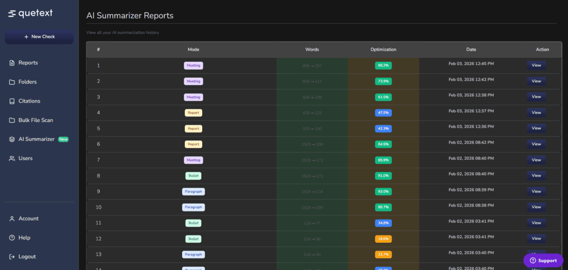
Task: Click the word count 1929 → 134
Action: pyautogui.click(x=312, y=192)
